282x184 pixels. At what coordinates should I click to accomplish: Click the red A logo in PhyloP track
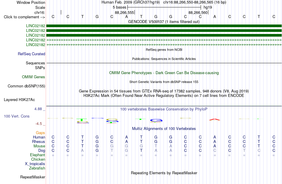tap(215, 119)
